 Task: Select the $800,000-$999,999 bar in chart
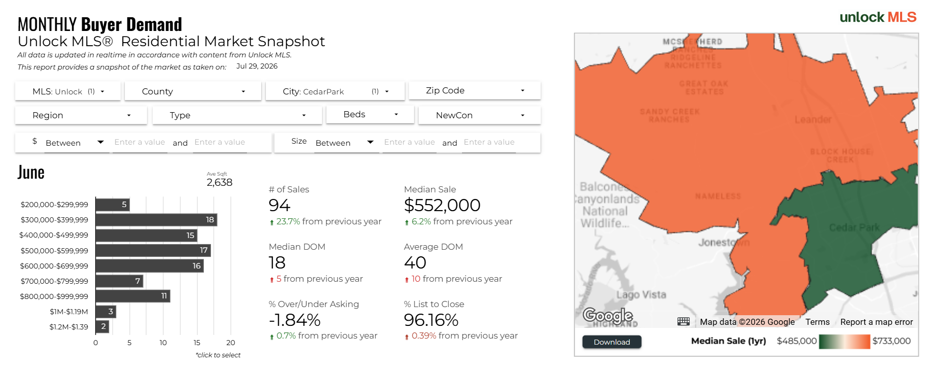point(133,296)
